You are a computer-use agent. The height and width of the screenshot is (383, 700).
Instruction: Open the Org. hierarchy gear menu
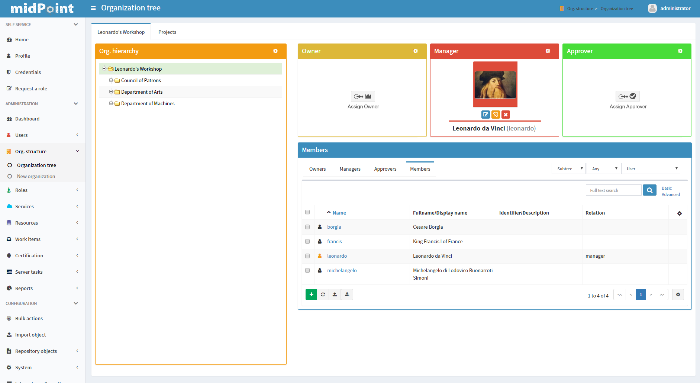[275, 51]
